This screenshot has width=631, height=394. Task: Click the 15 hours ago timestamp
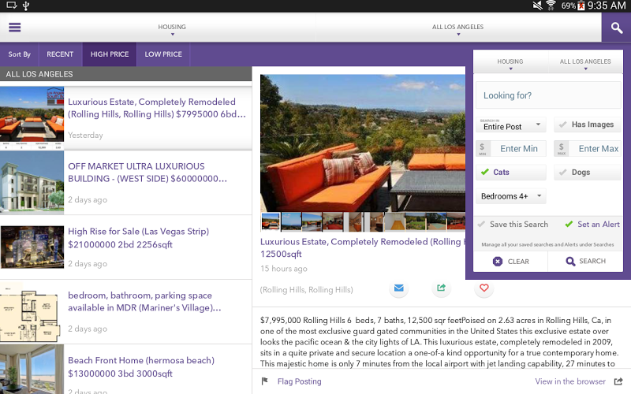pos(284,269)
